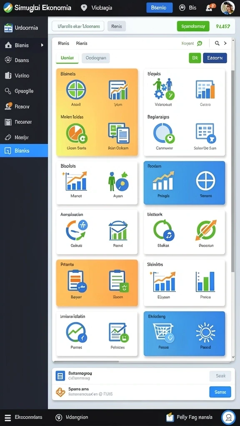Open the Pelnioes report icon

118,332
